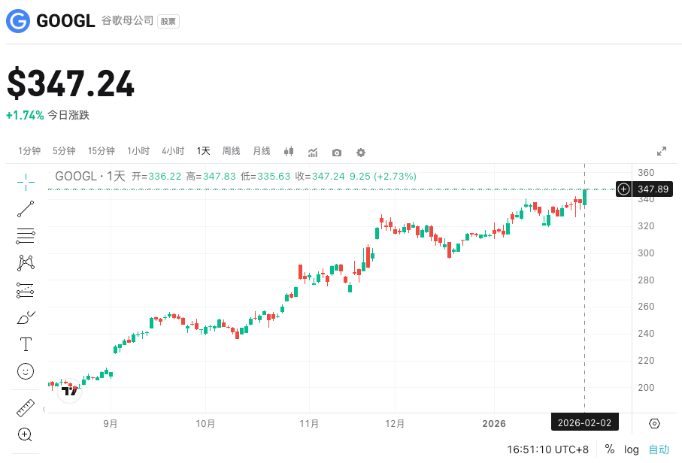Toggle percent scale mode
Viewport: 682px width, 463px height.
coord(609,449)
